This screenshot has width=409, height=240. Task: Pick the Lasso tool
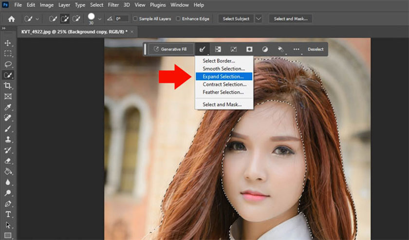click(x=8, y=65)
